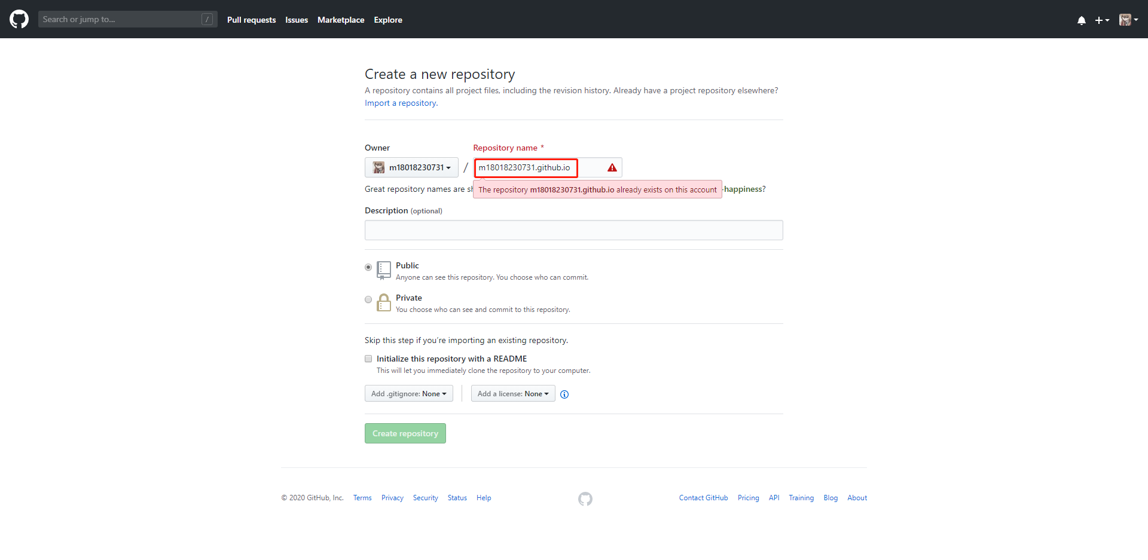This screenshot has height=560, width=1148.
Task: Expand the Add a license dropdown
Action: pyautogui.click(x=513, y=393)
